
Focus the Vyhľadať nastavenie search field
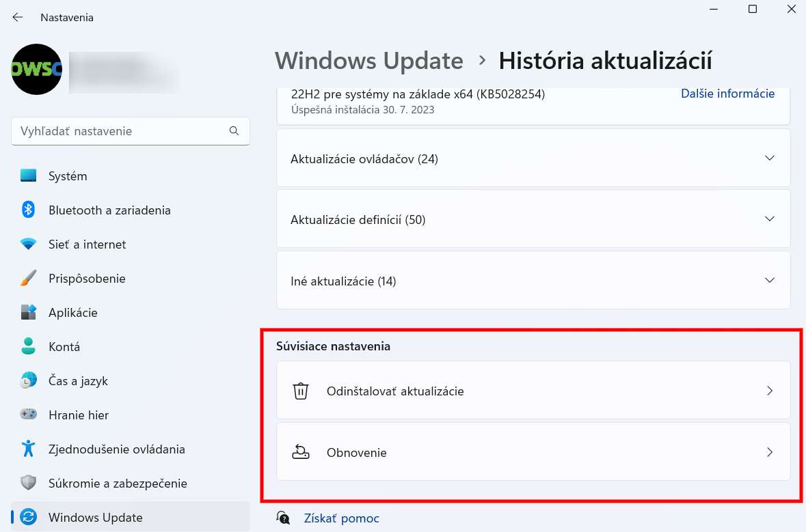(x=131, y=131)
